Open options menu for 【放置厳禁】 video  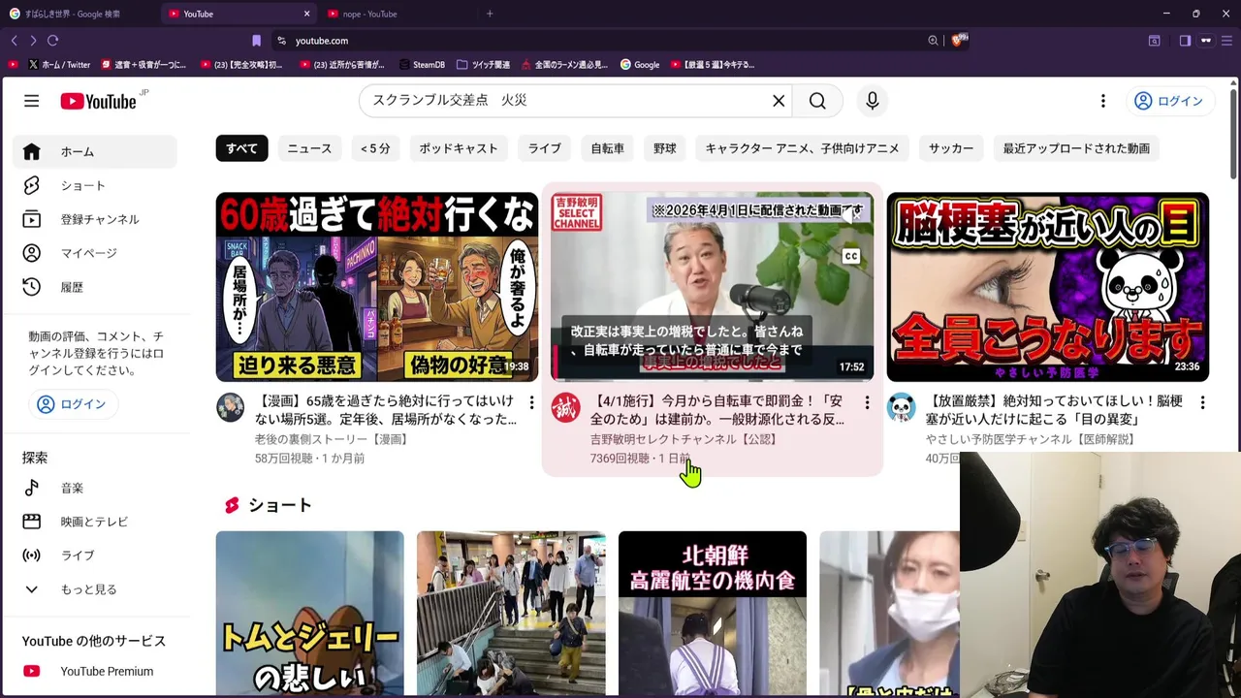1202,402
